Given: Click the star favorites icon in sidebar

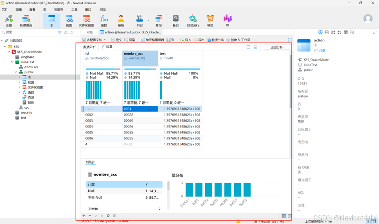Looking at the screenshot, I should click(x=66, y=33).
